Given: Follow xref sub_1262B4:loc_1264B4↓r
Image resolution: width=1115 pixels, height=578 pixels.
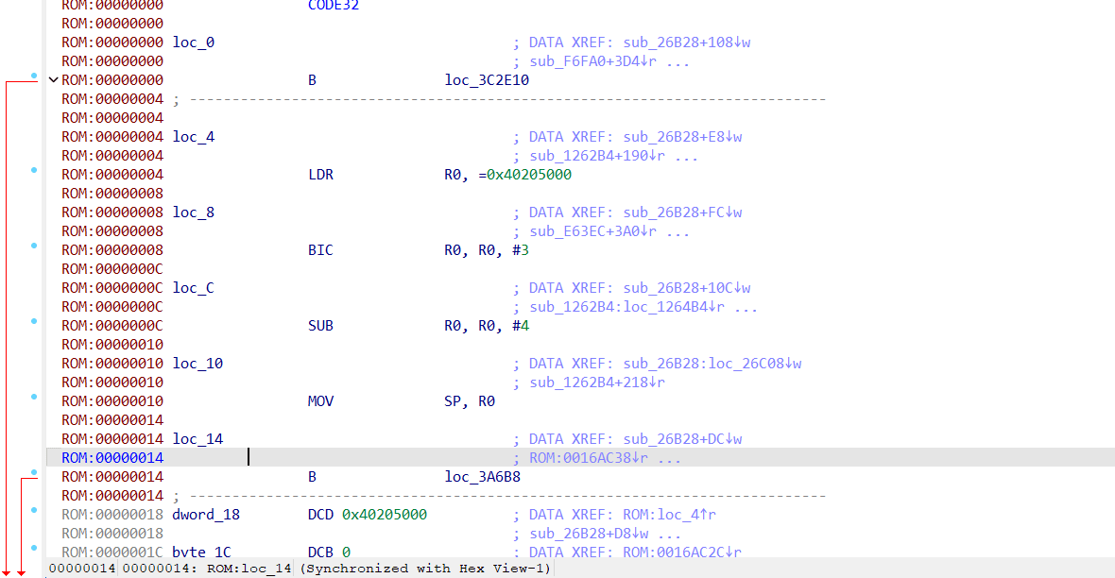Looking at the screenshot, I should click(x=627, y=307).
